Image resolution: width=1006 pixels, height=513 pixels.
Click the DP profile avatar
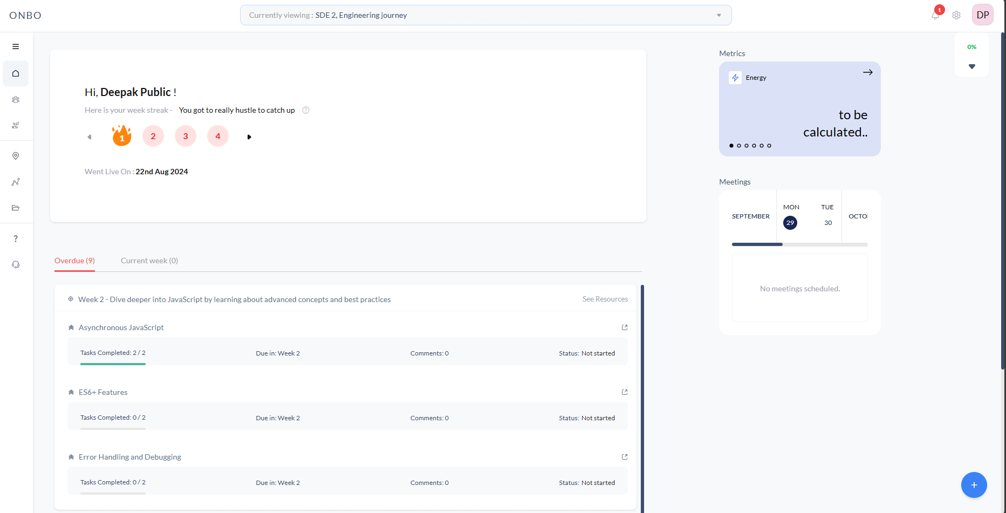(x=982, y=15)
